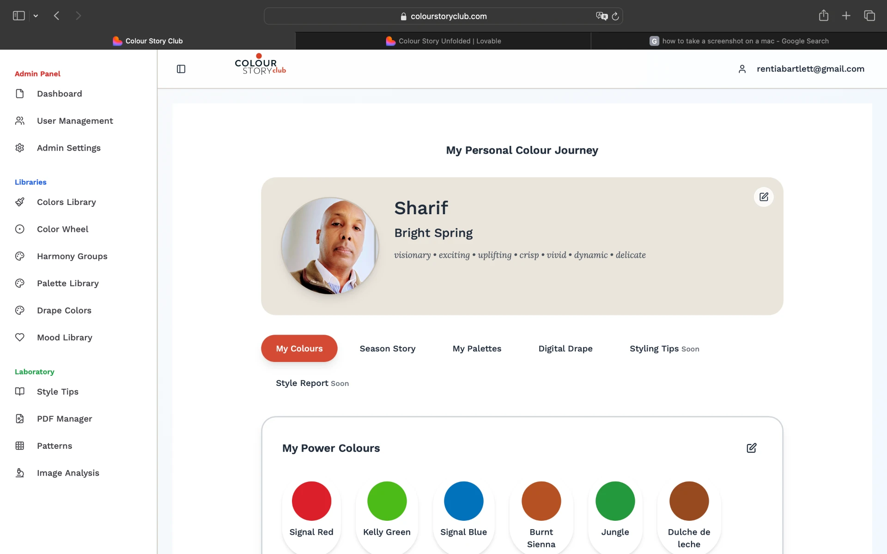Select the Styling Tips Soon tab

tap(664, 349)
